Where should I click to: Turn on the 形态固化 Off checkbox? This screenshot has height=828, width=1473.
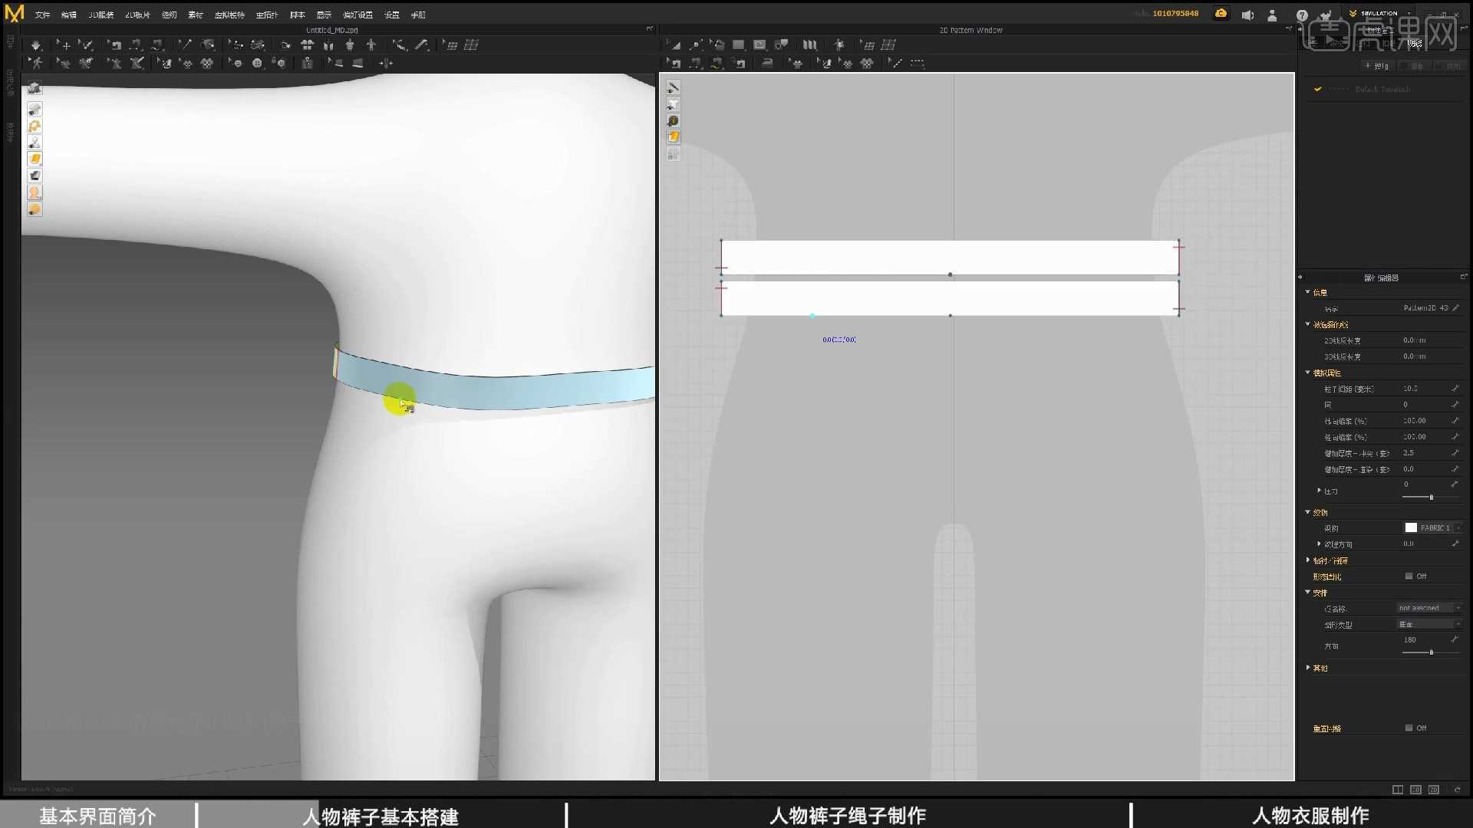click(1409, 576)
